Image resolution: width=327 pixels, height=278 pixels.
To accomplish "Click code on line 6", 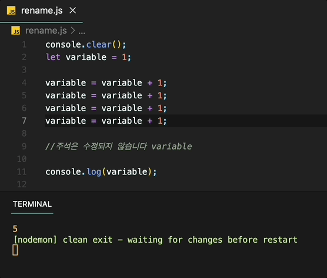I will click(106, 108).
